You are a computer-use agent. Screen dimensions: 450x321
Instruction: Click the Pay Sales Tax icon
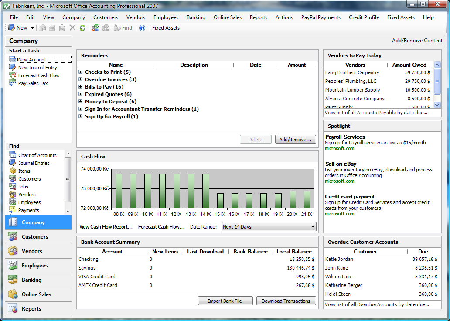13,83
